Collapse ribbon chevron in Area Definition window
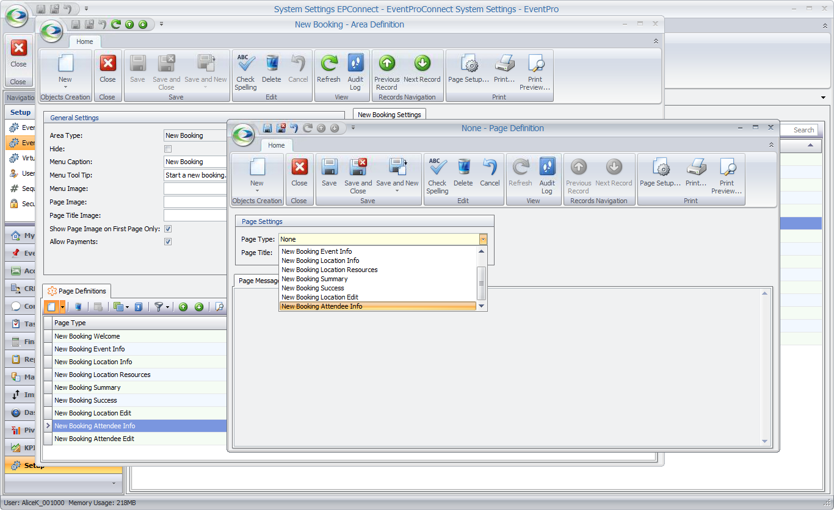The height and width of the screenshot is (510, 834). [x=656, y=41]
